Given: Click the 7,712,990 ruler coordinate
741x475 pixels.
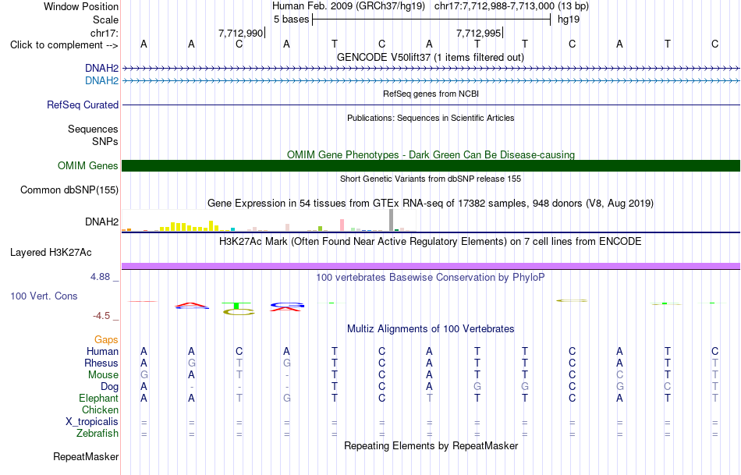Looking at the screenshot, I should (x=240, y=33).
